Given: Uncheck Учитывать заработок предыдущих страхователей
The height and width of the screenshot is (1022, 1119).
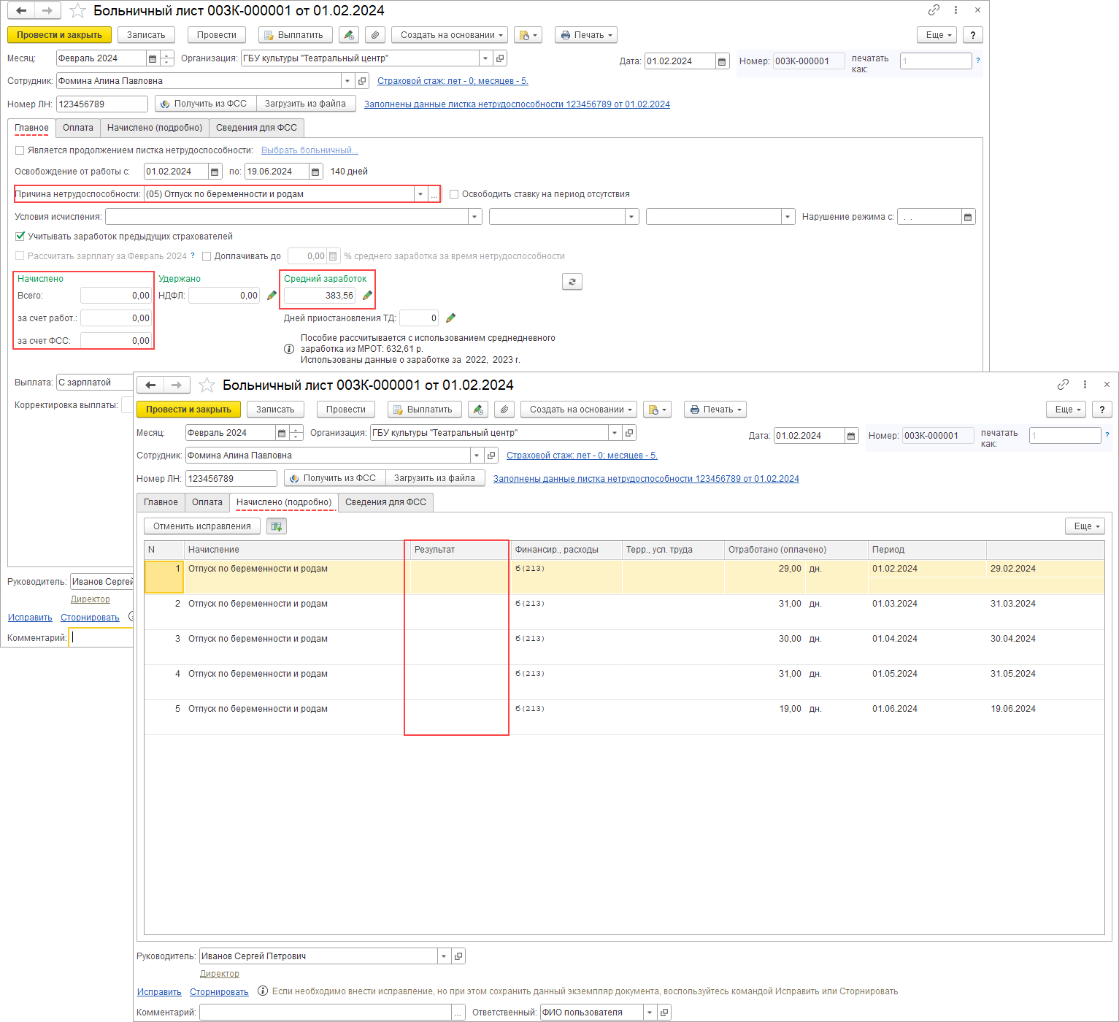Looking at the screenshot, I should [20, 237].
